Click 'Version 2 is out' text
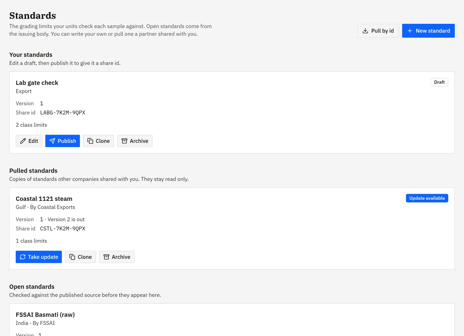 66,219
